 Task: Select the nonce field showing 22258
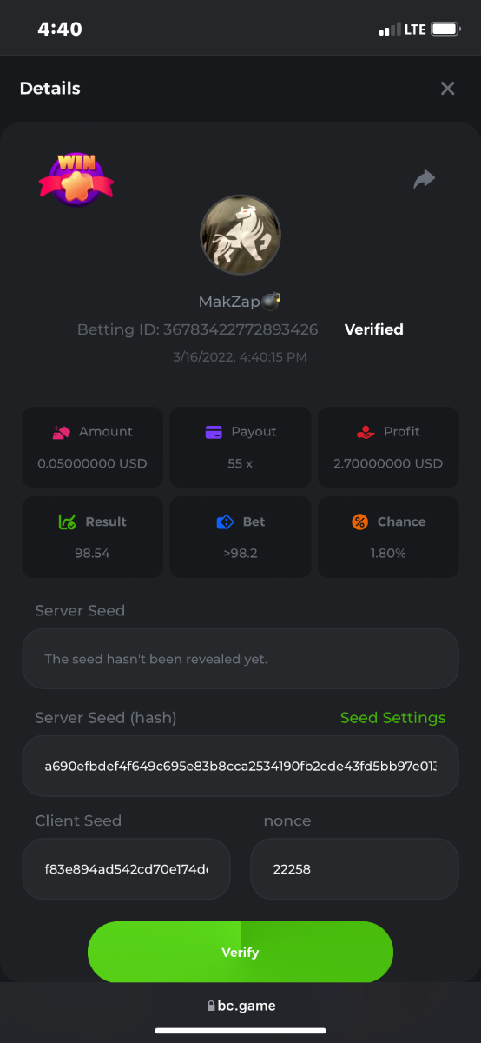(354, 869)
